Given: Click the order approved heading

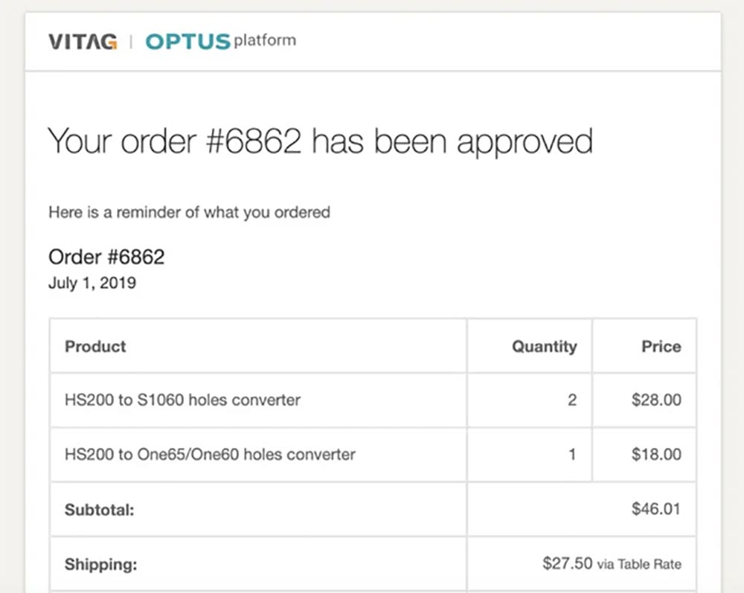Looking at the screenshot, I should [x=320, y=141].
